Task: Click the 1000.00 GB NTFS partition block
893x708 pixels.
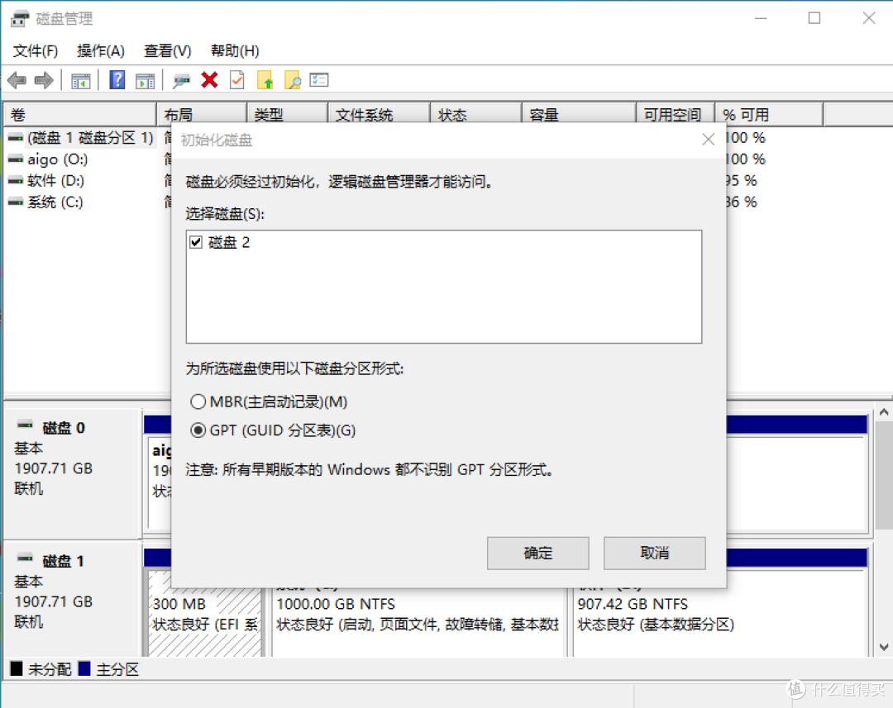Action: [x=418, y=615]
